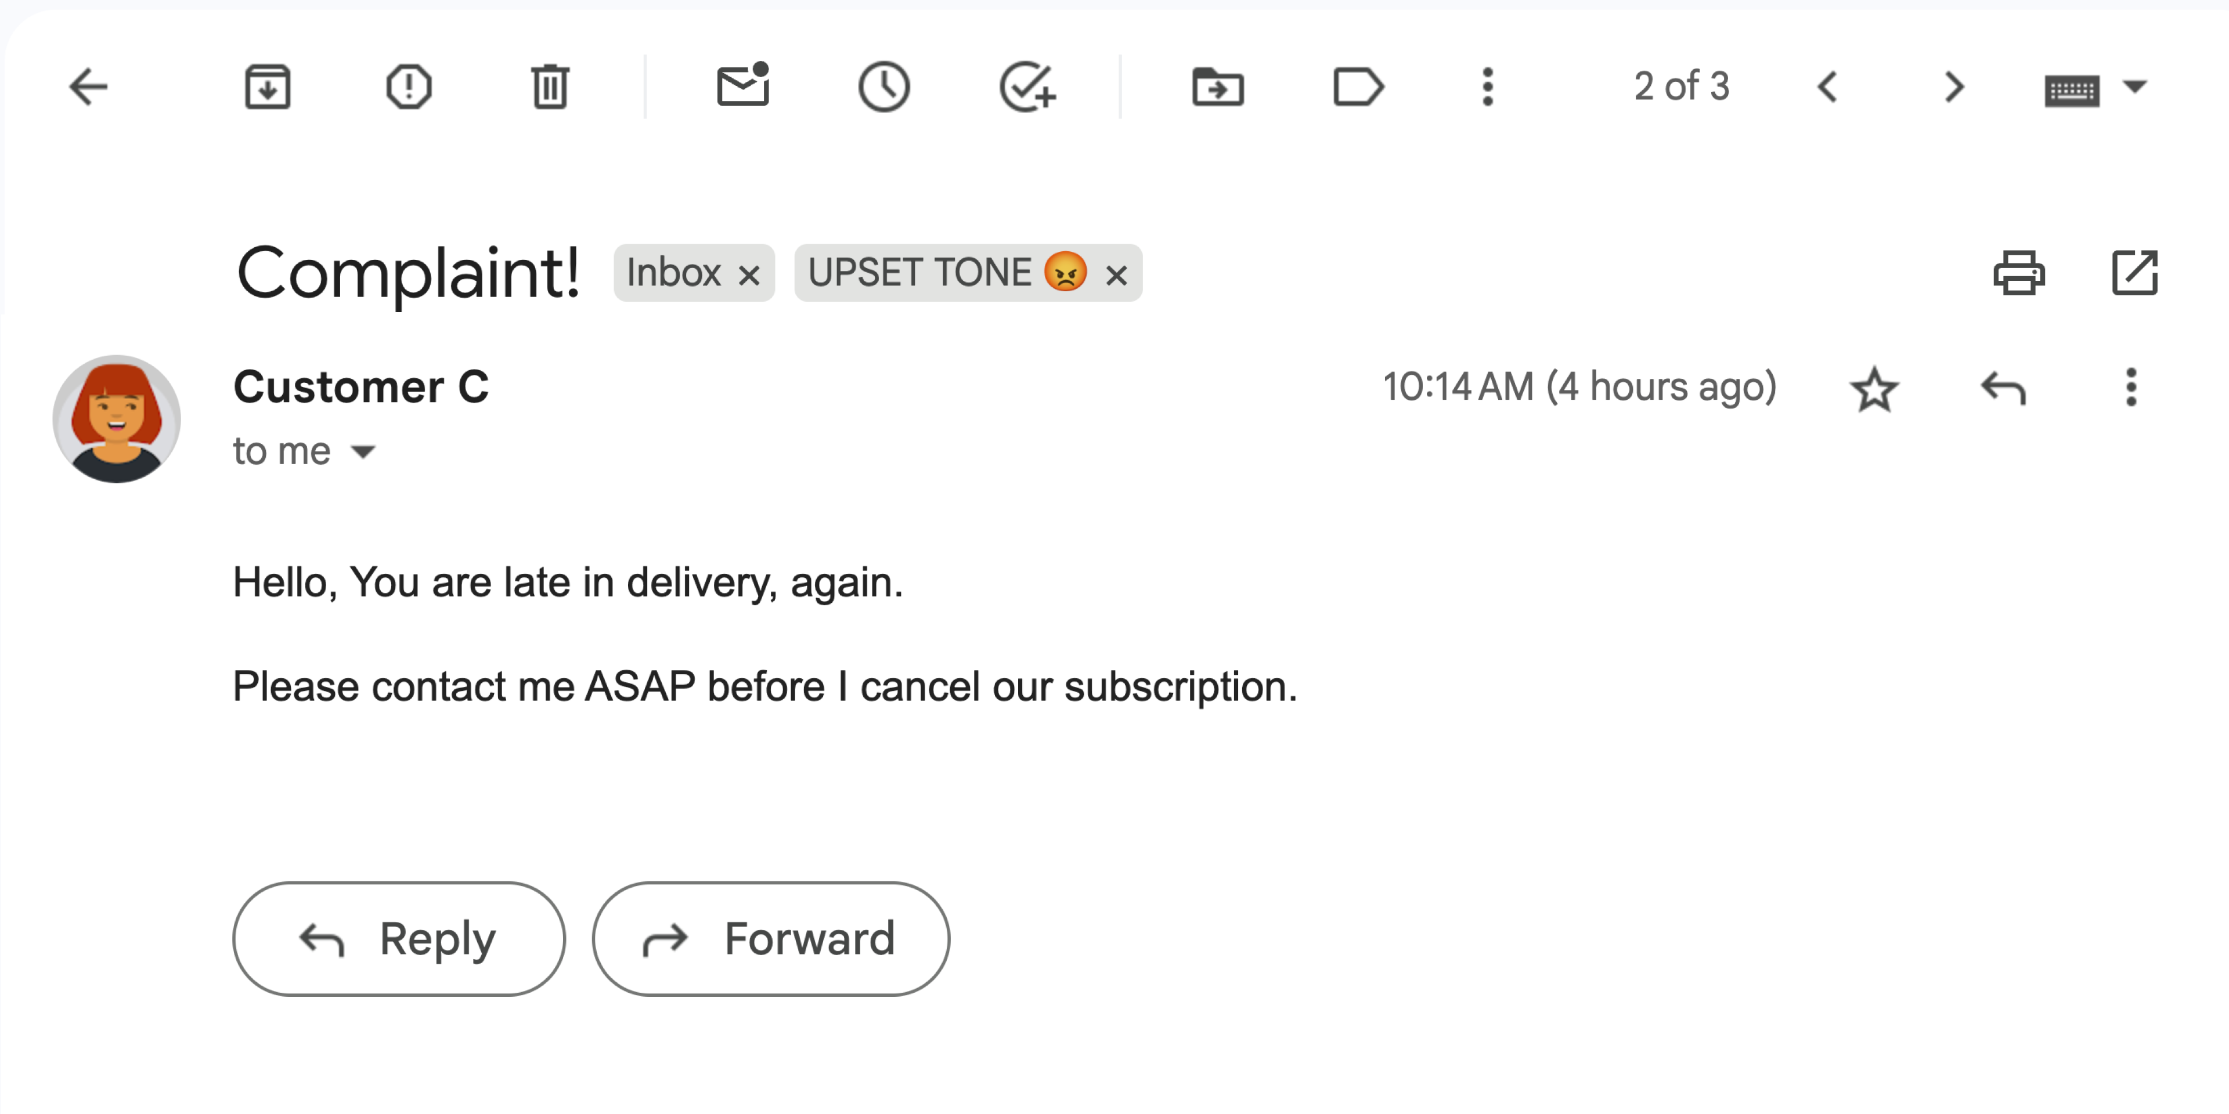Open the message More options menu

pyautogui.click(x=2131, y=389)
